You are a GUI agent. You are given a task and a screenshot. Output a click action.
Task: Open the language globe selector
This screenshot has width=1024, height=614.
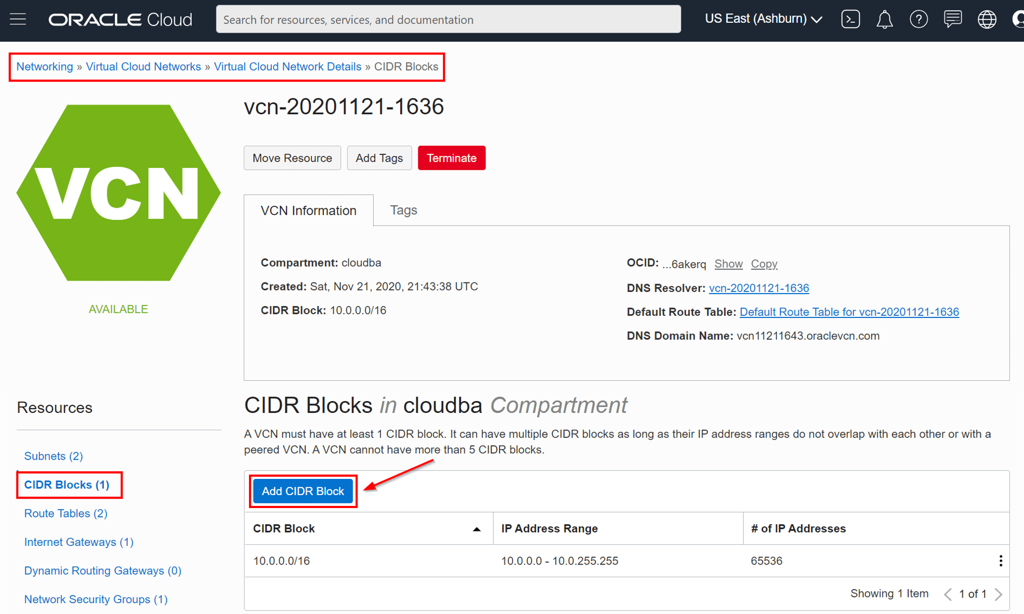click(x=987, y=19)
